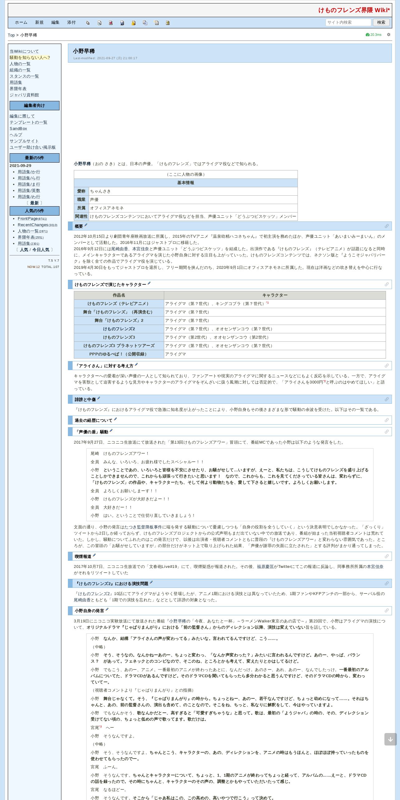This screenshot has height=800, width=400.
Task: Open footnote *1 after キングコブラ
Action: (x=267, y=303)
